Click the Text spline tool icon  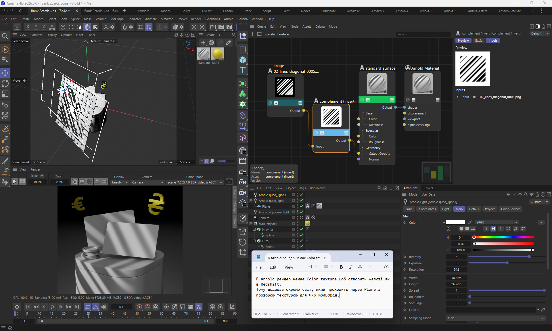pyautogui.click(x=243, y=70)
